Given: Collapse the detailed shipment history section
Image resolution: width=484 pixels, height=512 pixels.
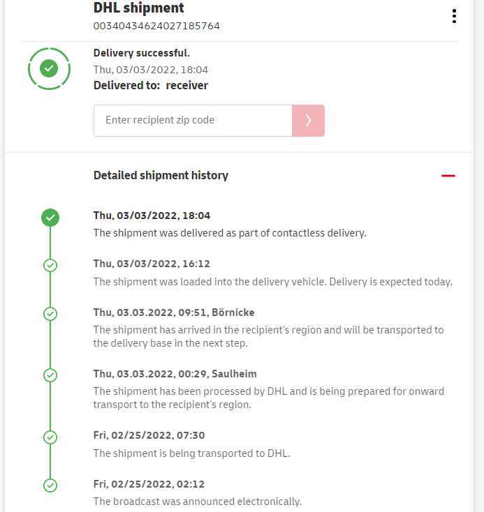Looking at the screenshot, I should pos(448,176).
